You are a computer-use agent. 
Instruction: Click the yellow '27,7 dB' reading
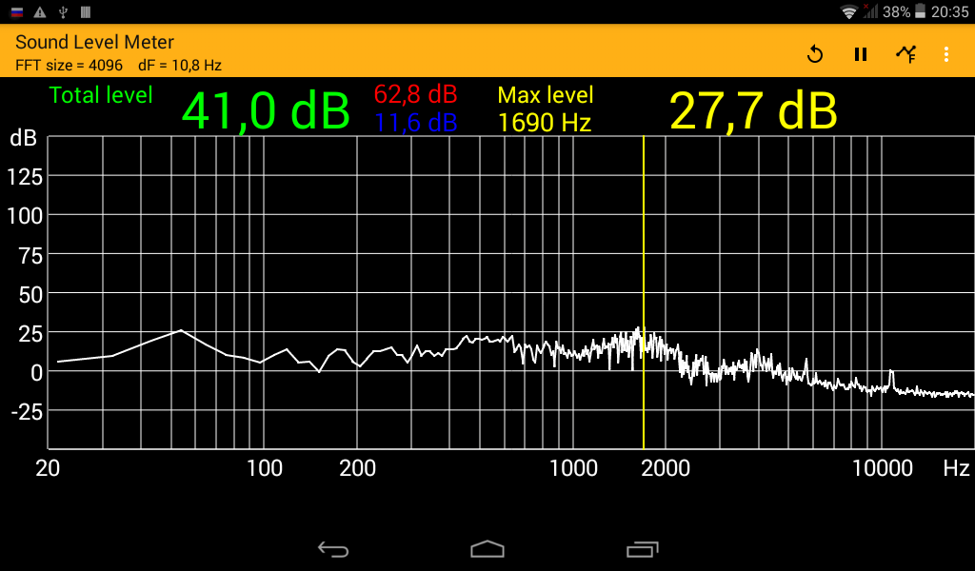[754, 112]
